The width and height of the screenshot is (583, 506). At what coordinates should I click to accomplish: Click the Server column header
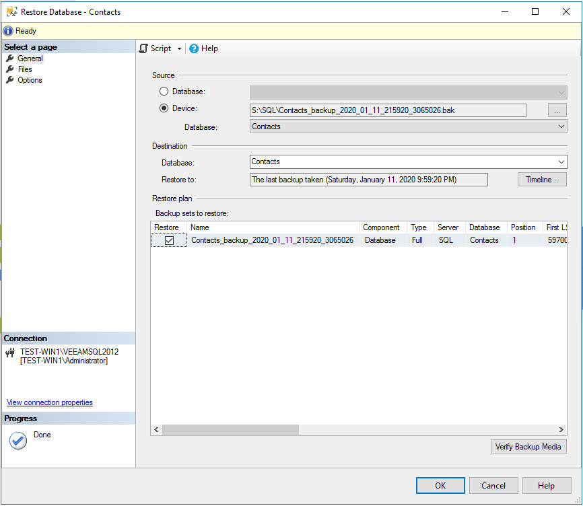point(450,227)
